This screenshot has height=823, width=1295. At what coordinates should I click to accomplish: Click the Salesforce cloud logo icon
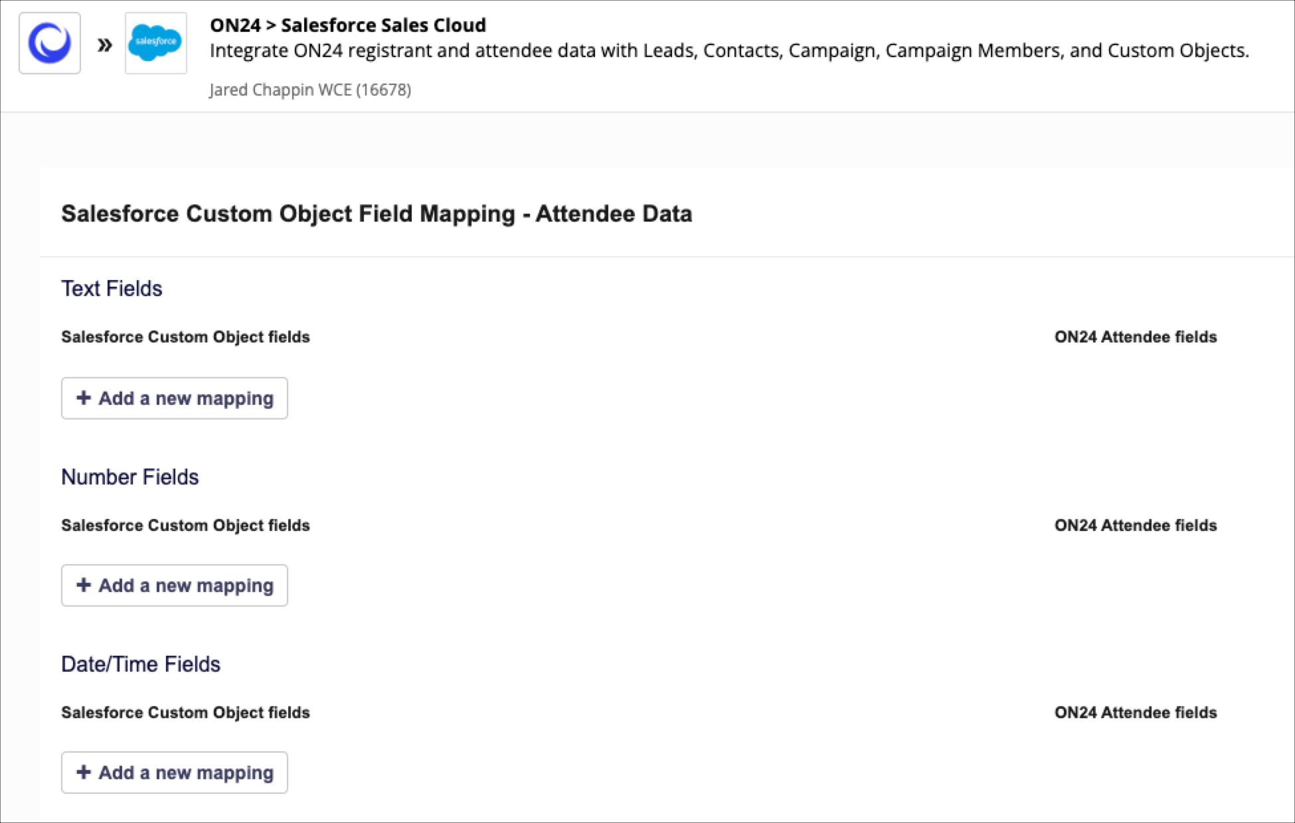(x=156, y=43)
